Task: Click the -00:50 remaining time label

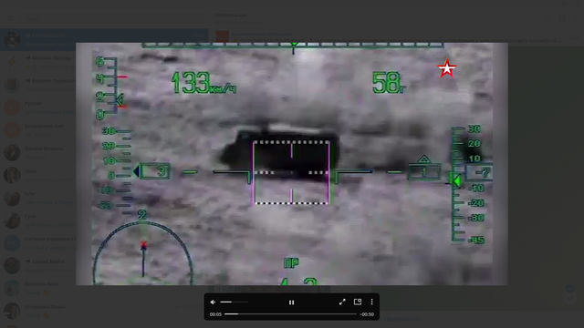Action: pyautogui.click(x=367, y=314)
